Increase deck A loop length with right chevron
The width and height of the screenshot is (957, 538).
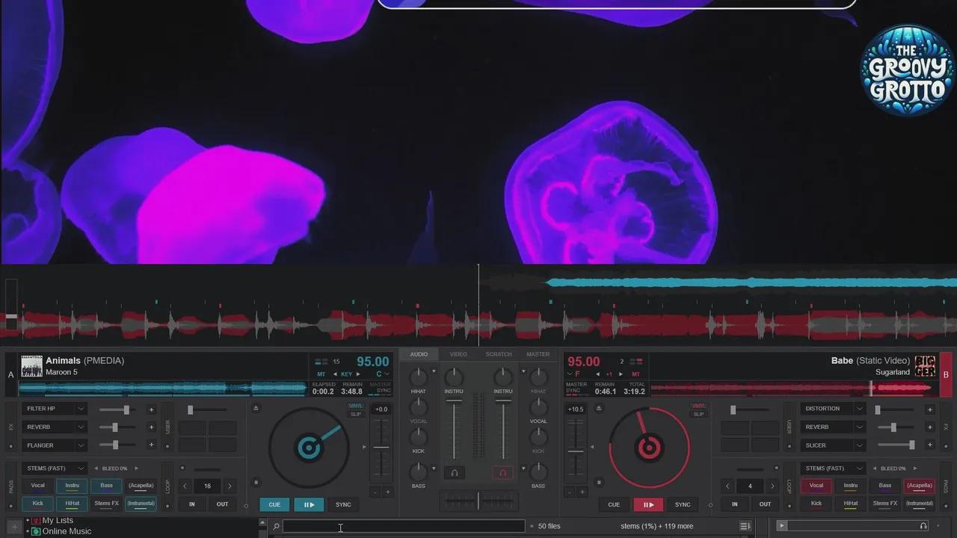pos(230,486)
